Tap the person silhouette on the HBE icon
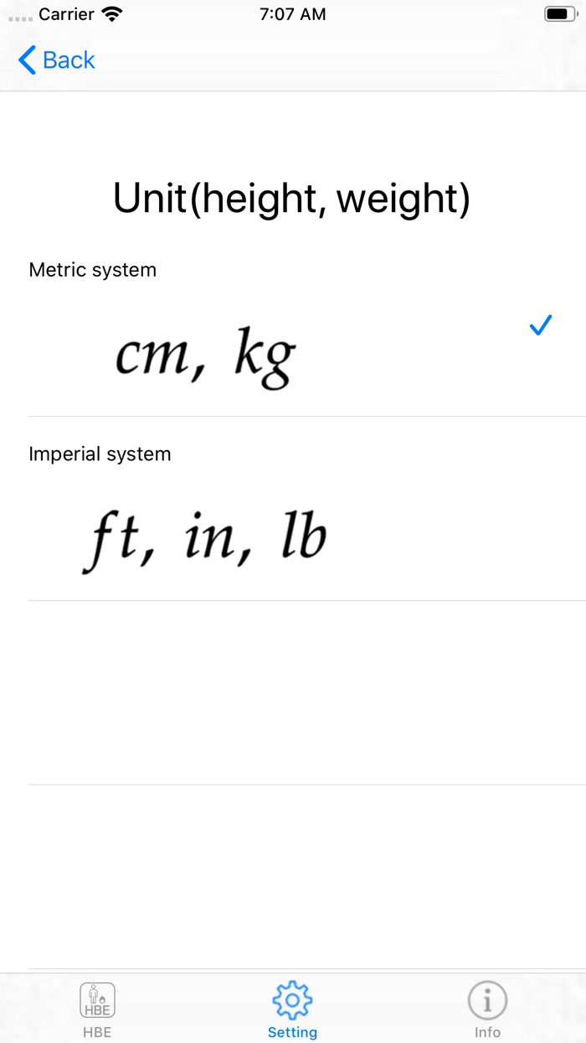Screen dimensions: 586x1043 coord(92,994)
